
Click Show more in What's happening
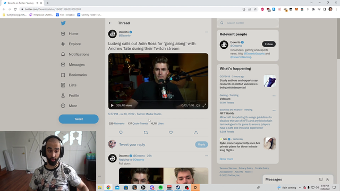tap(226, 159)
